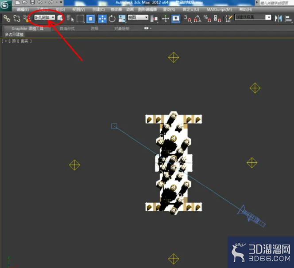This screenshot has width=294, height=268.
Task: Activate the Select and Move tool
Action: [102, 19]
